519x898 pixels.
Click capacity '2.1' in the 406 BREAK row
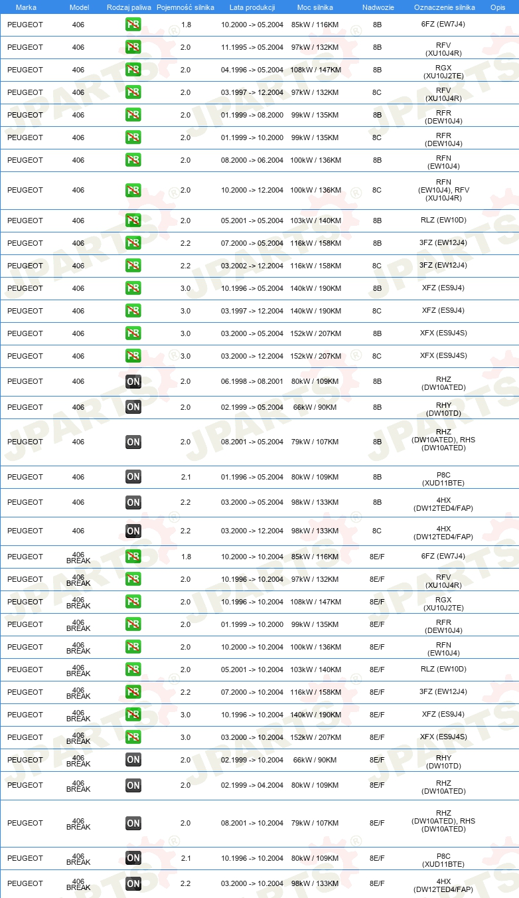186,858
